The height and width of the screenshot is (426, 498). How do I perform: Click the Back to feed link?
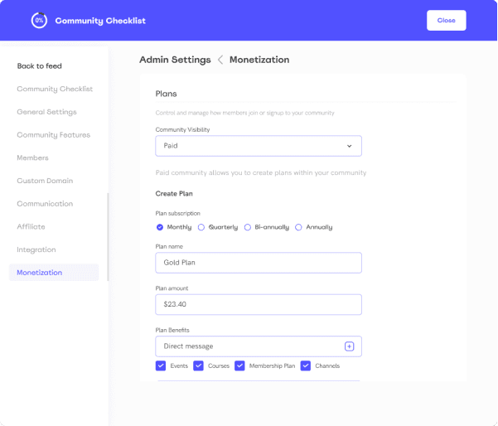(40, 66)
